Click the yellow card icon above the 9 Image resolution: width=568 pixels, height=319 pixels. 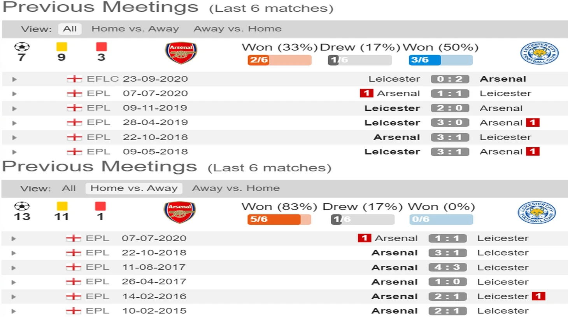[61, 47]
